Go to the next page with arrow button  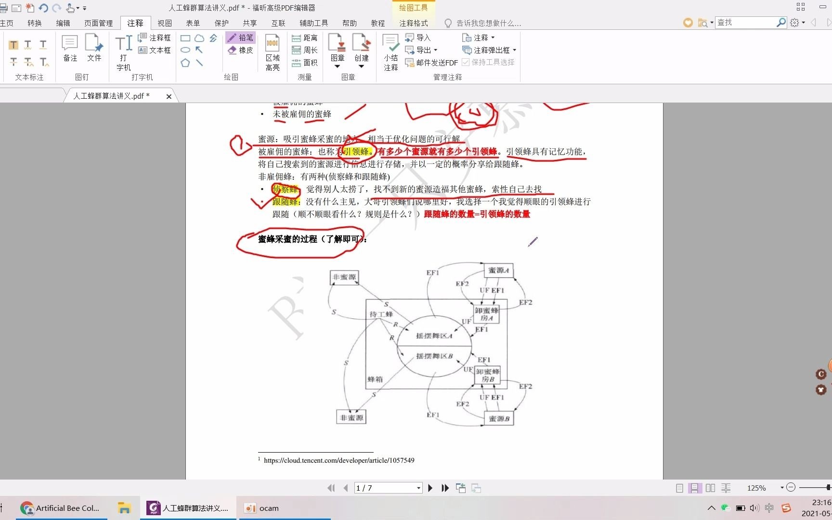(x=429, y=488)
